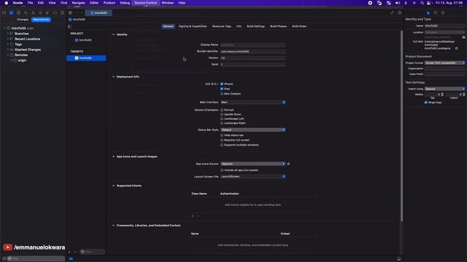
Task: Collapse the Deployment Info section
Action: click(x=114, y=76)
